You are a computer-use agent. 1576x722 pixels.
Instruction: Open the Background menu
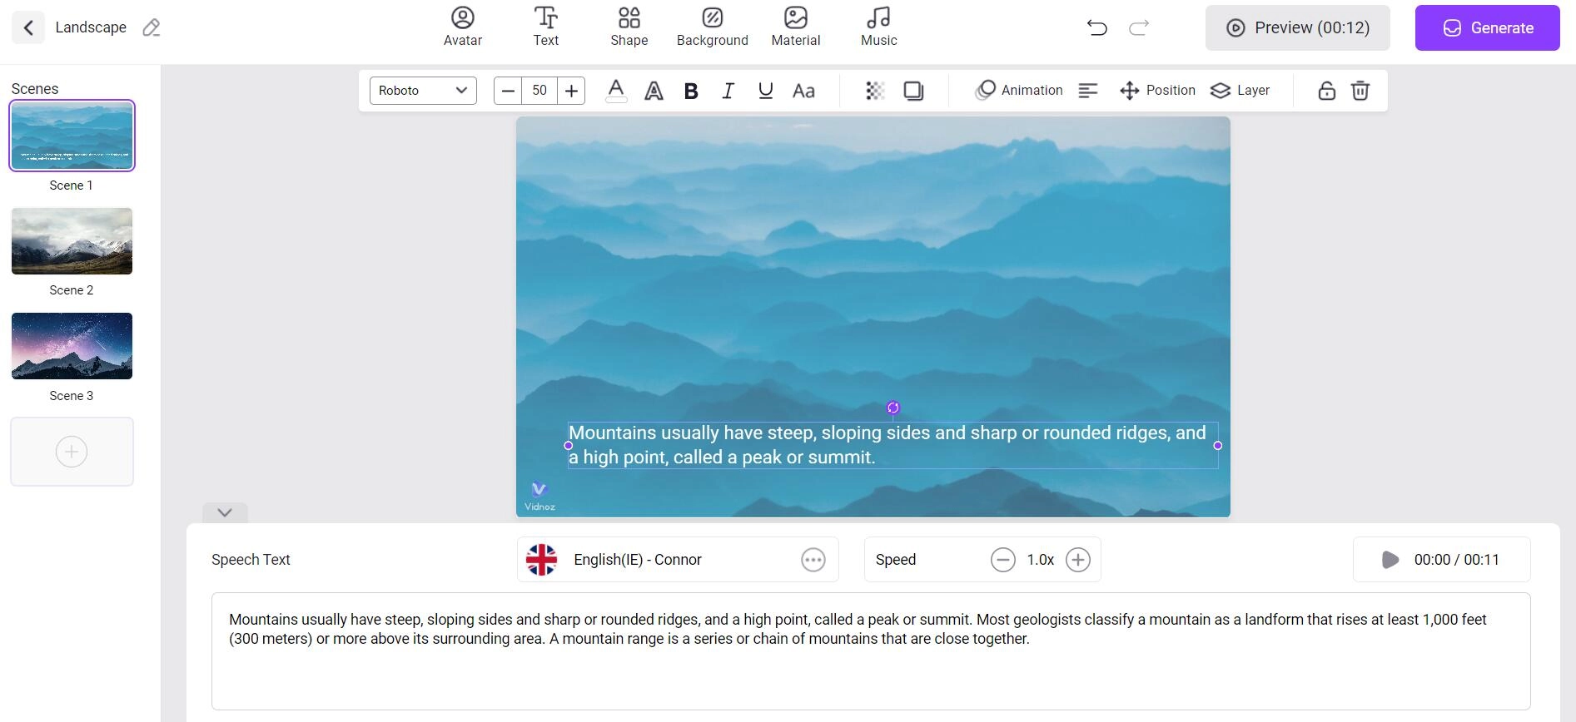coord(712,27)
